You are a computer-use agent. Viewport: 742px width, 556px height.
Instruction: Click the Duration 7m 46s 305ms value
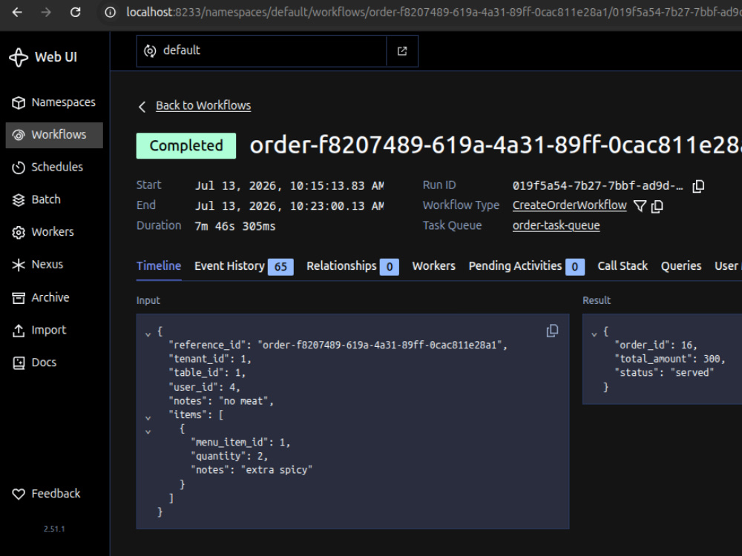tap(234, 226)
